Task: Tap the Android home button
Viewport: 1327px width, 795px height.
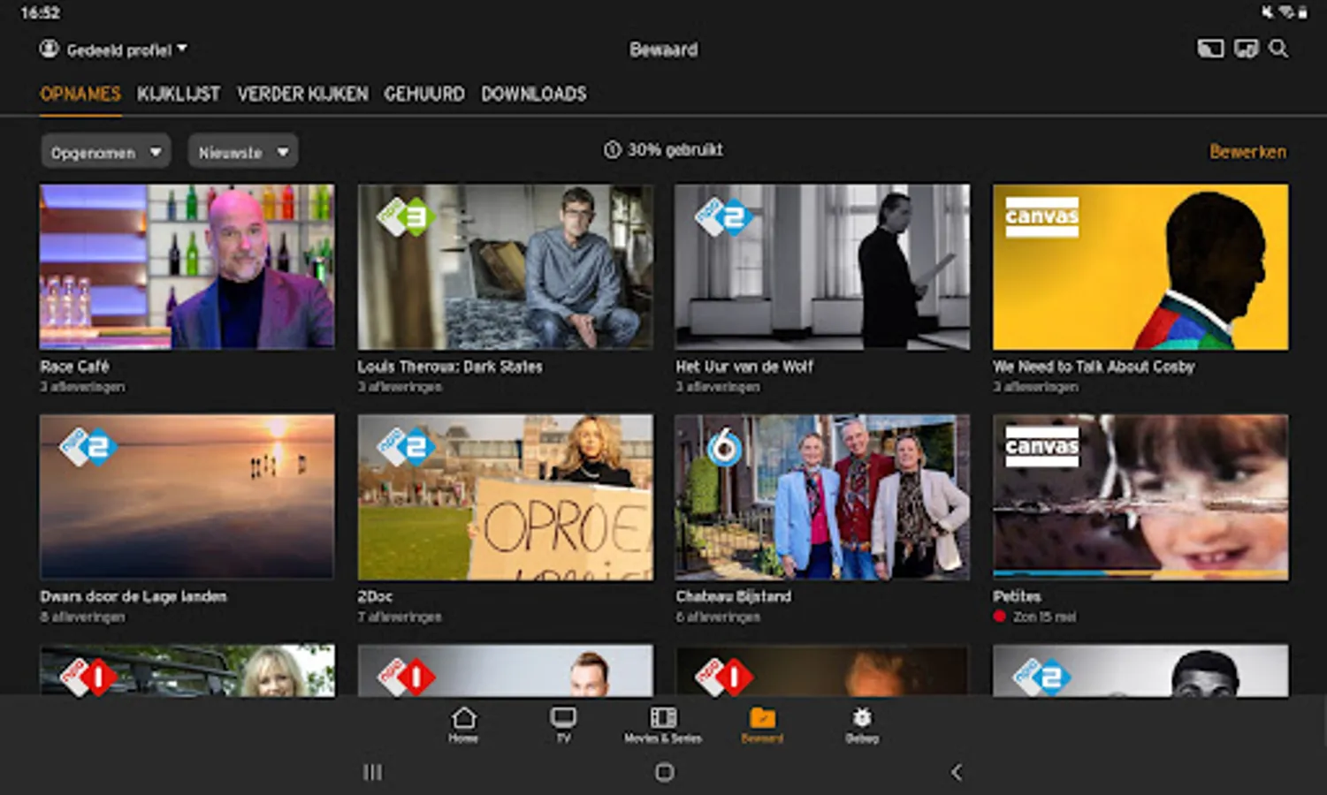Action: tap(665, 772)
